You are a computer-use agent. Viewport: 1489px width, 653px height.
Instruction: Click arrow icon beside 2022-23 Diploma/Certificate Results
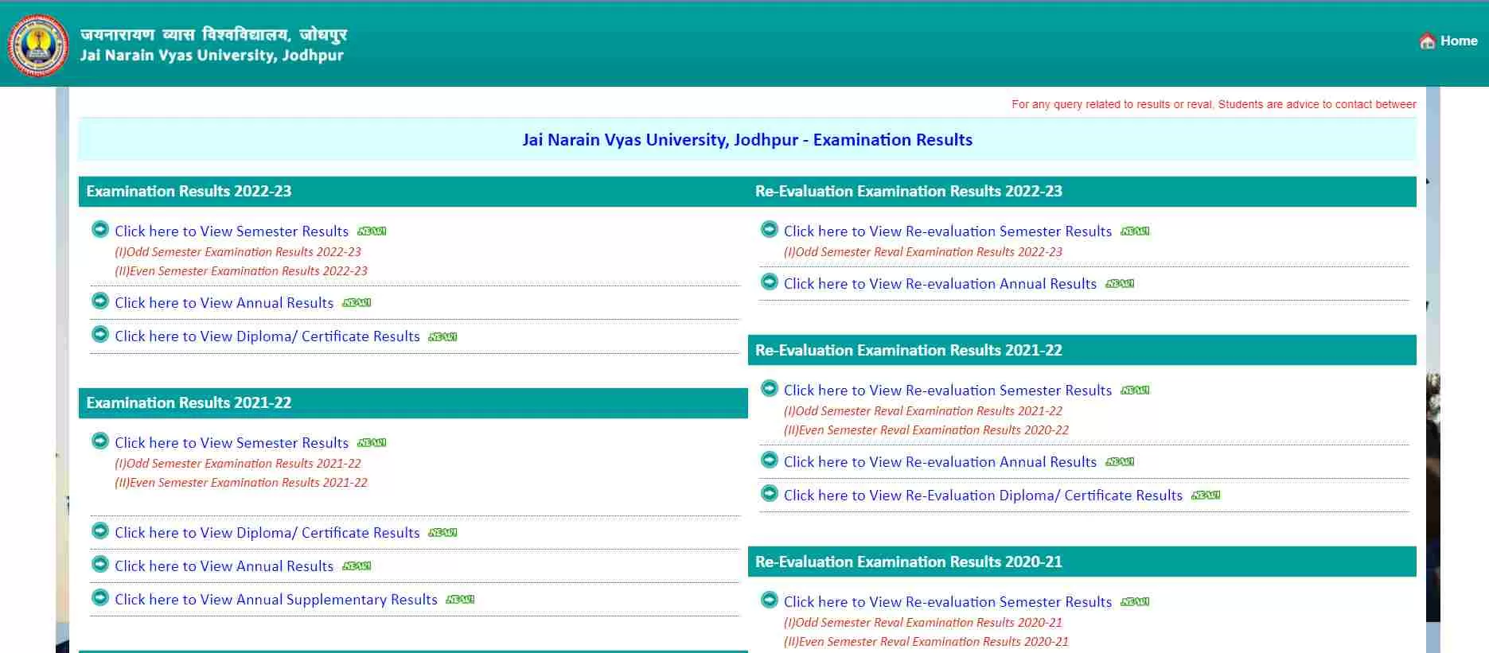(x=100, y=334)
